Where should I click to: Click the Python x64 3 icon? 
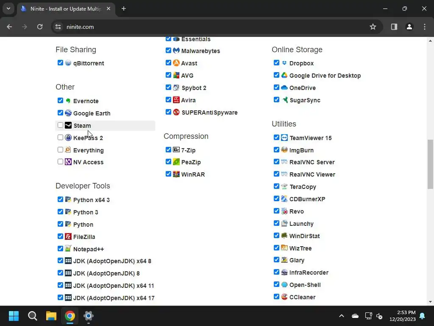click(x=68, y=200)
